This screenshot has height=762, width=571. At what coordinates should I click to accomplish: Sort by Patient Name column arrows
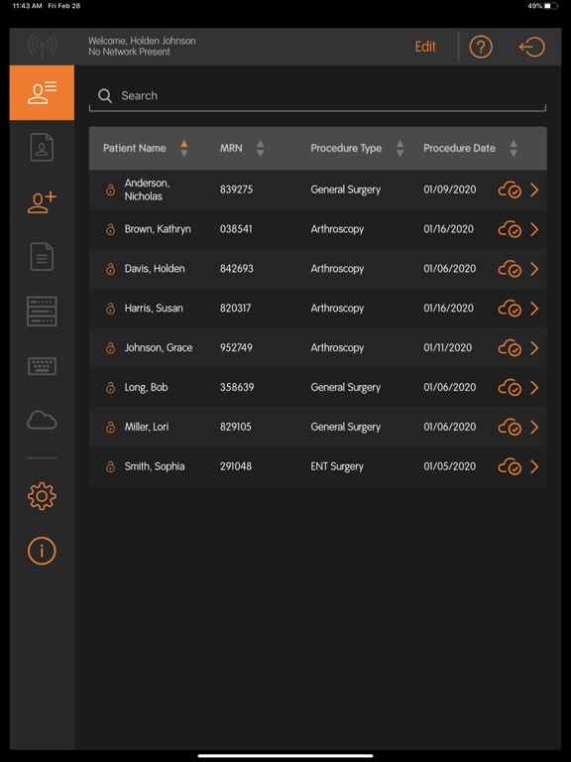coord(184,148)
